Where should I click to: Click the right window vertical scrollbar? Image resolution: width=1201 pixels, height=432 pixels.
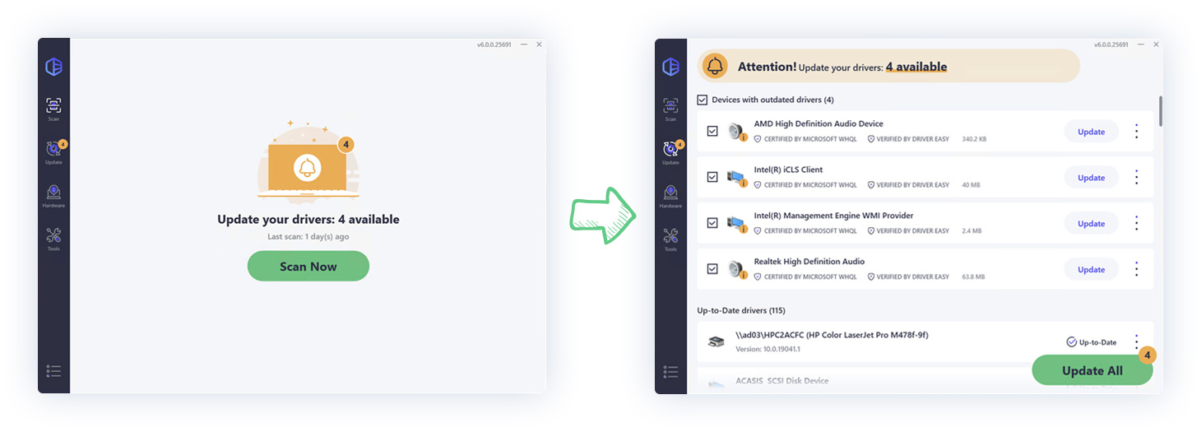point(1160,110)
